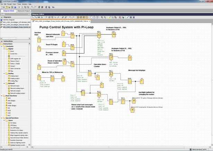Screen dimensions: 213x151
Task: Click the Q1 output block
Action: click(x=130, y=58)
